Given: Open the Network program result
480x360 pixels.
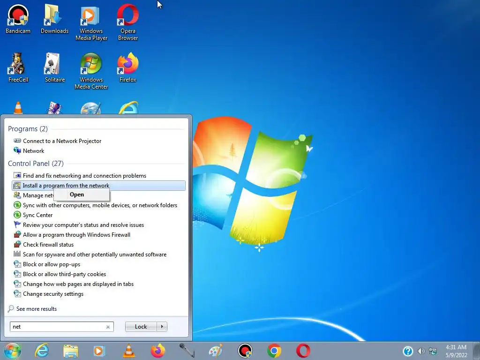Looking at the screenshot, I should coord(98,151).
